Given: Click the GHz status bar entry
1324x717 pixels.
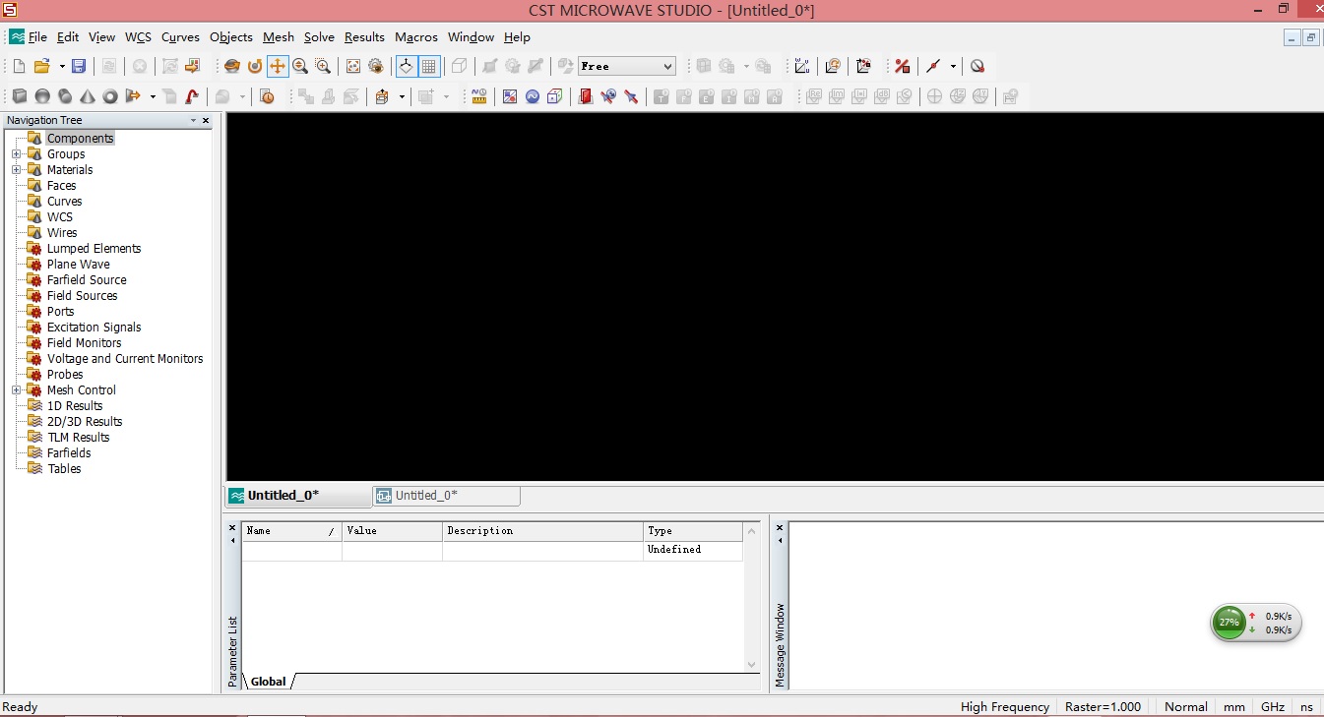Looking at the screenshot, I should 1273,706.
